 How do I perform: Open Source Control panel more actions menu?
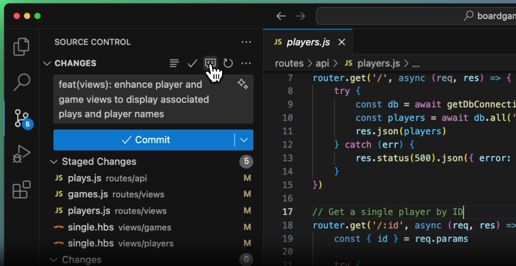pyautogui.click(x=246, y=42)
